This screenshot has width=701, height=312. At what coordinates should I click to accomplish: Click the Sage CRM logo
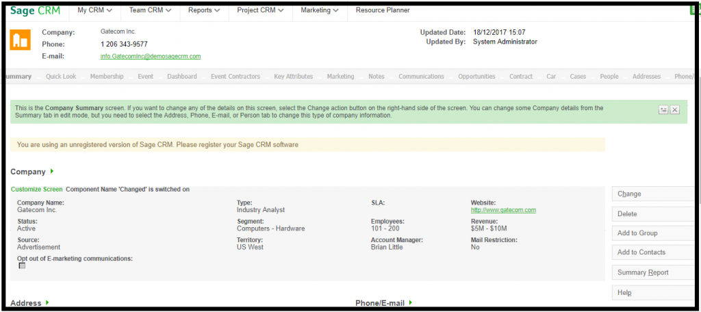coord(35,11)
